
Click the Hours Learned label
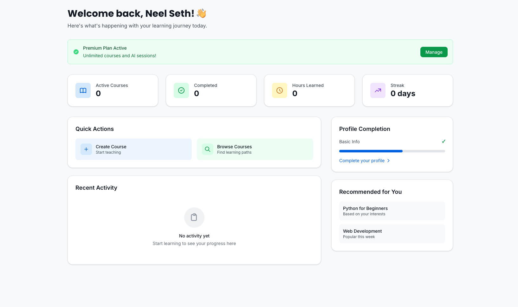pos(308,85)
